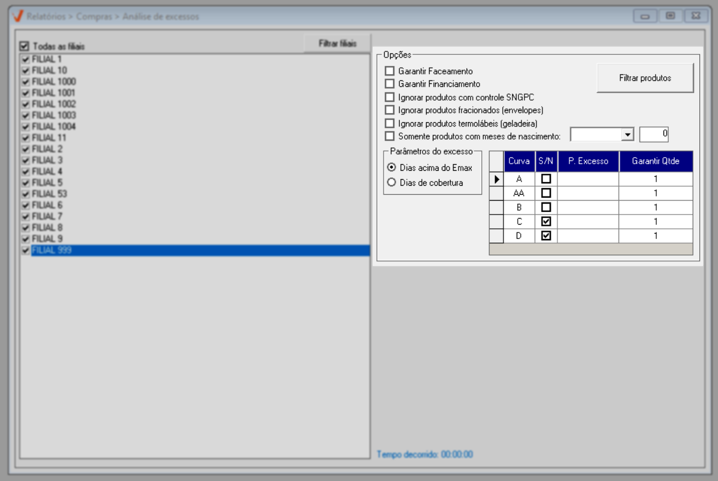Click the Filtrar filiais button
Image resolution: width=718 pixels, height=481 pixels.
[337, 44]
